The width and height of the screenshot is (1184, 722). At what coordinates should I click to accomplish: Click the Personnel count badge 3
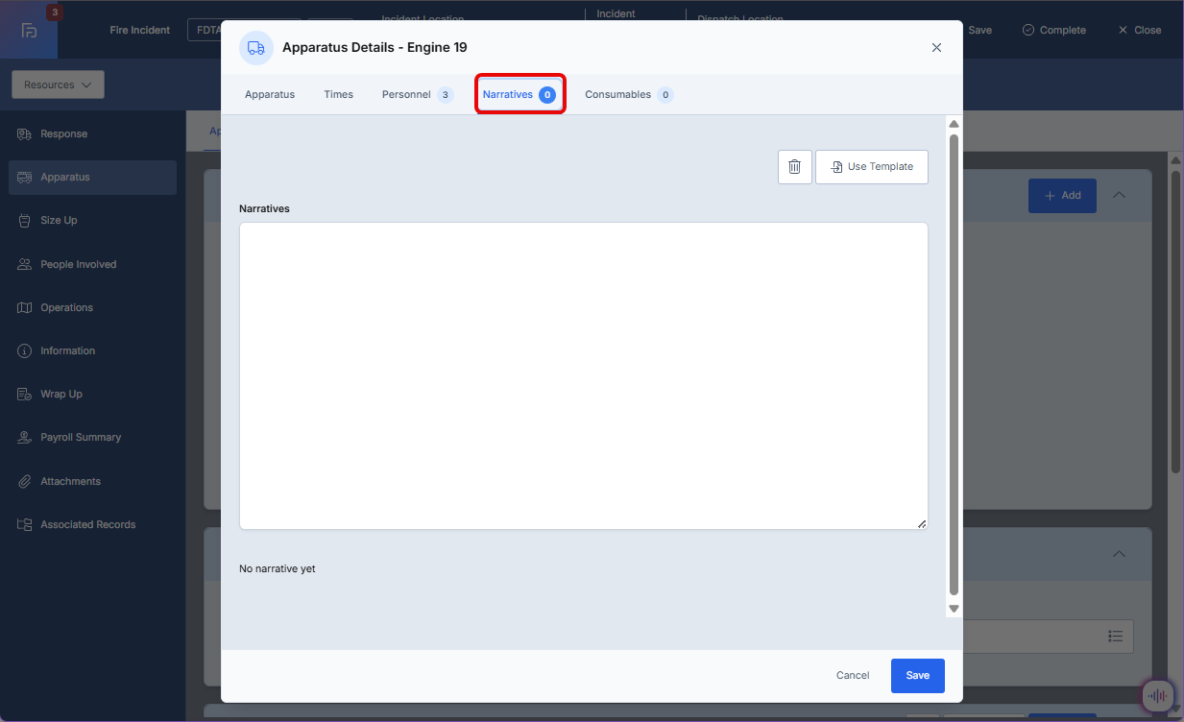point(445,95)
